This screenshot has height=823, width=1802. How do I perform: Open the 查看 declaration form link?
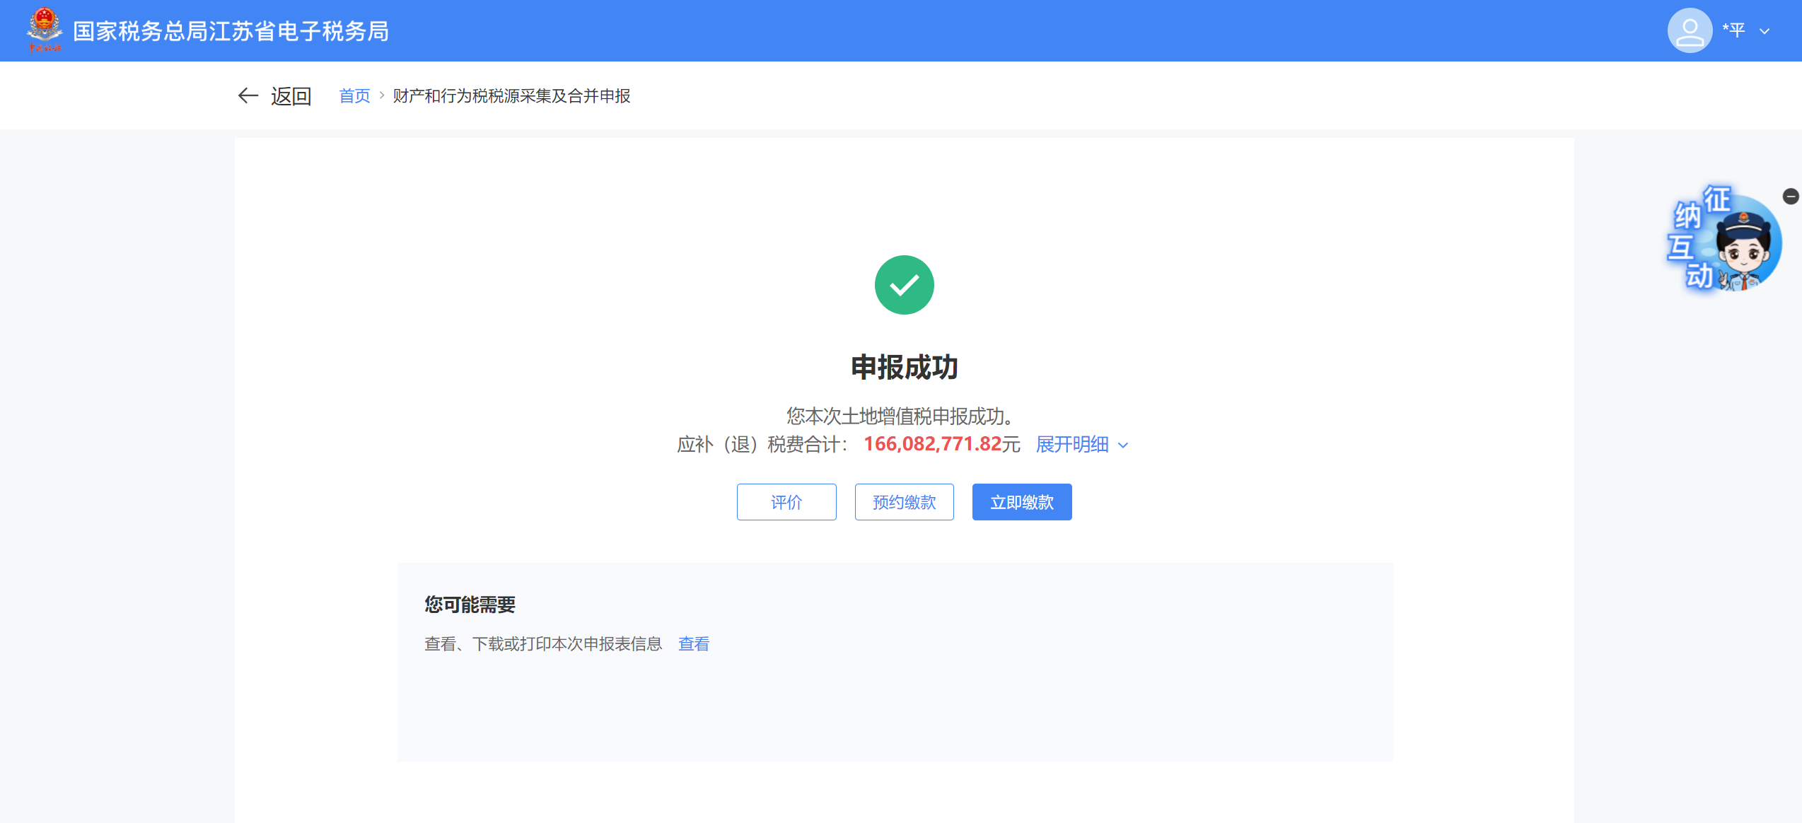coord(693,643)
